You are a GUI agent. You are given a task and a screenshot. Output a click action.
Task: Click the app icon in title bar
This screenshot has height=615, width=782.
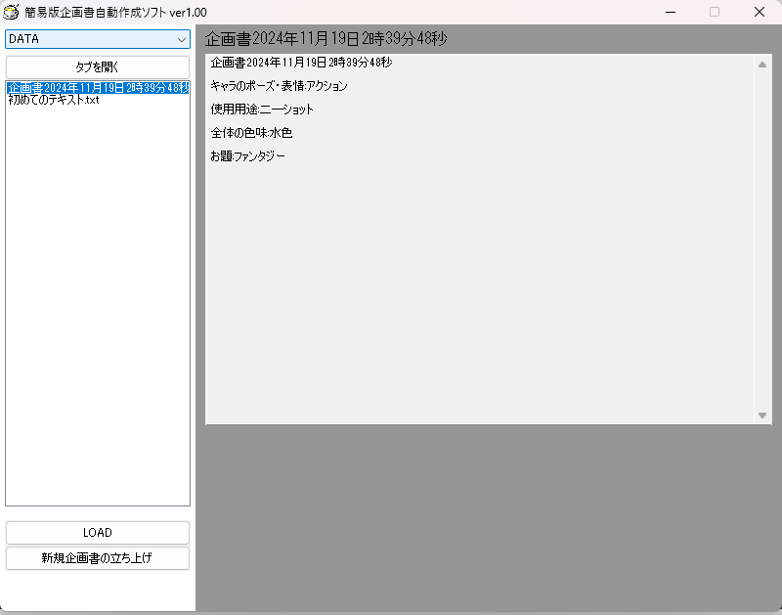coord(11,12)
